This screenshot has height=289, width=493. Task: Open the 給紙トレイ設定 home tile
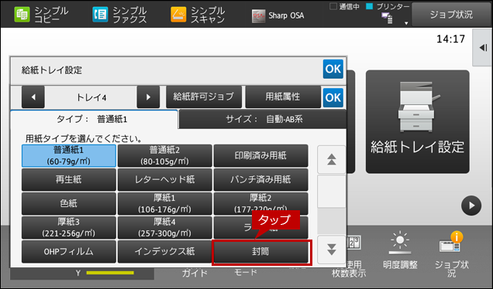point(418,121)
